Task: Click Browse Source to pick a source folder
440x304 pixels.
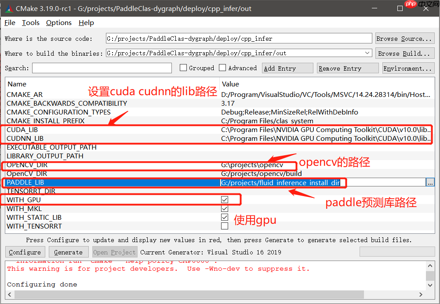Action: coord(404,38)
